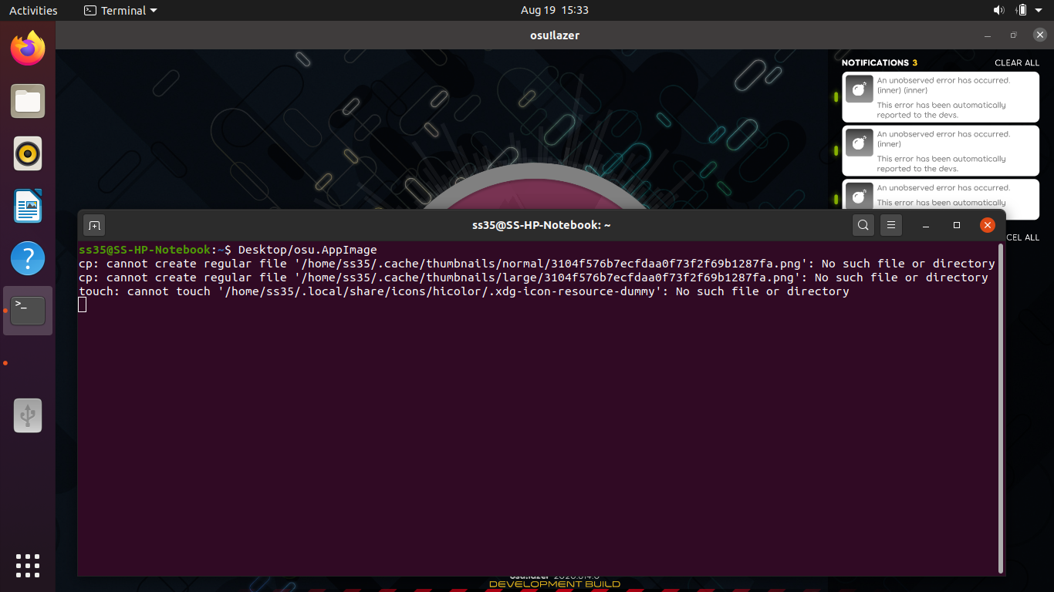Click the bomb icon on the first notification
Viewport: 1054px width, 592px height.
click(x=859, y=89)
